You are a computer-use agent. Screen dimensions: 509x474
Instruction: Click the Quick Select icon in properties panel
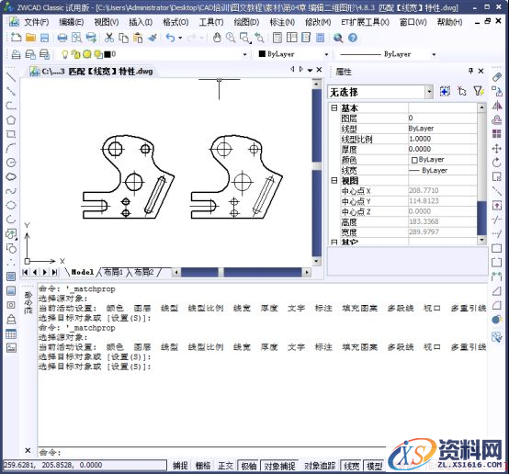(478, 91)
